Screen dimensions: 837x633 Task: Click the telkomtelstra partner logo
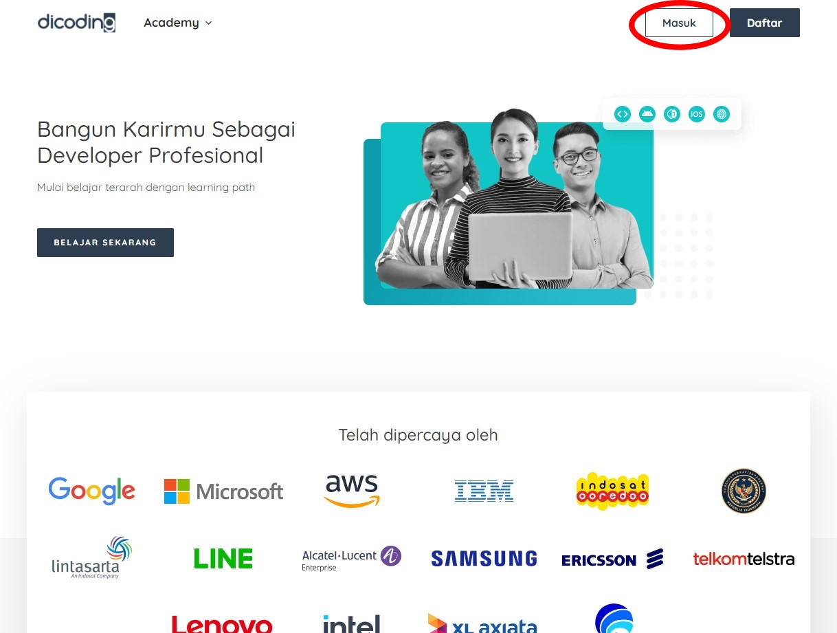[744, 558]
